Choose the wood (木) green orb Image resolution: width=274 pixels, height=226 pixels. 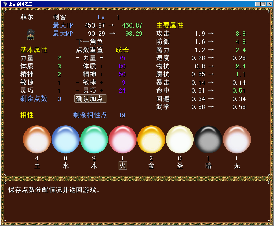94,139
